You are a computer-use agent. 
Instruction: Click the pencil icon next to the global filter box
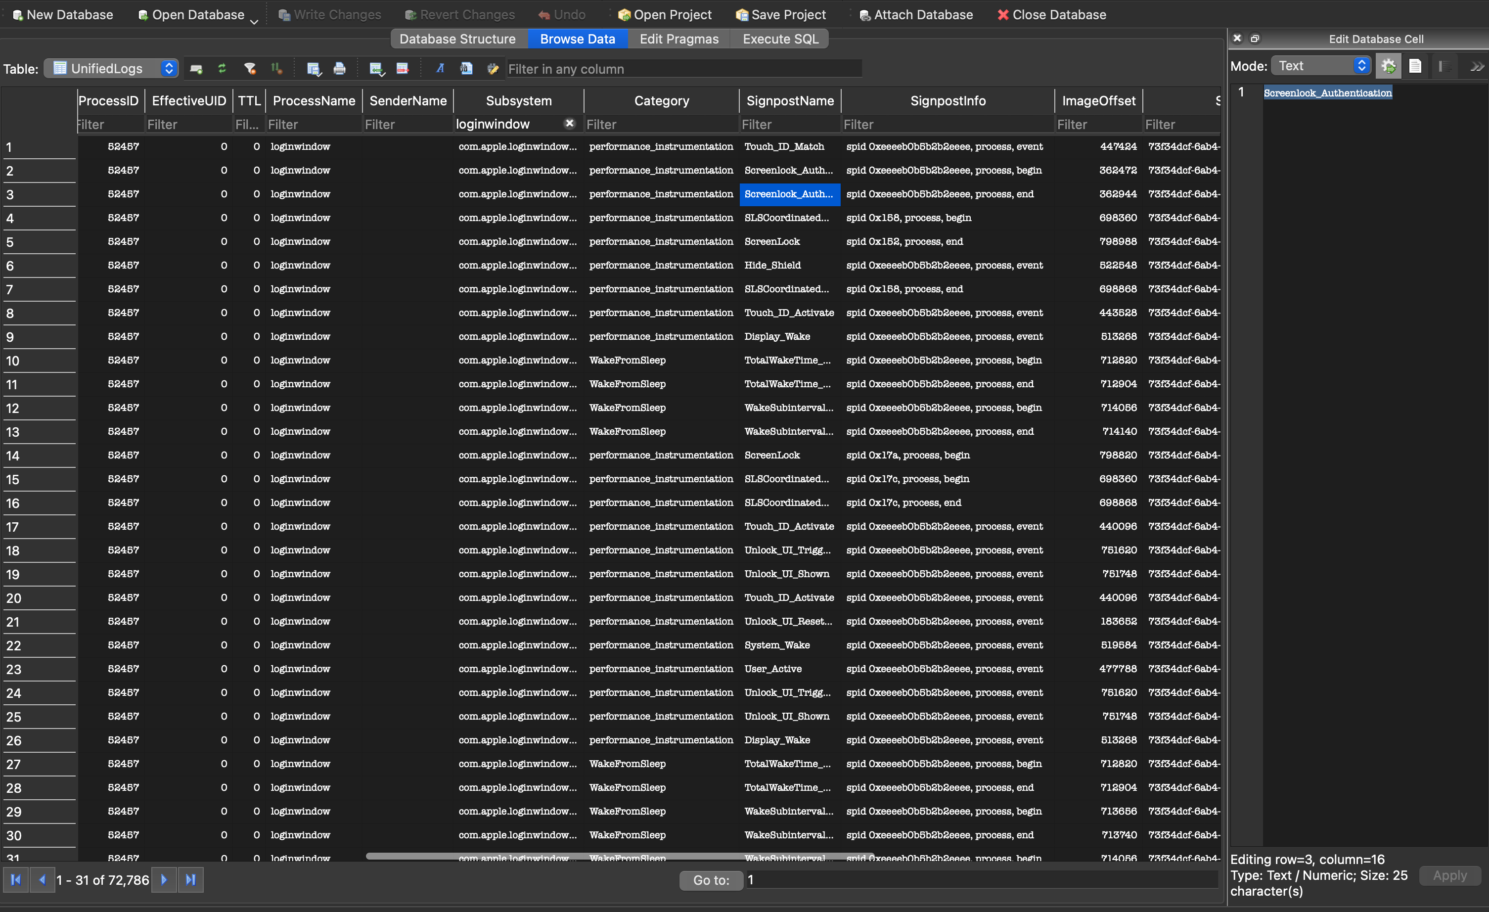493,69
